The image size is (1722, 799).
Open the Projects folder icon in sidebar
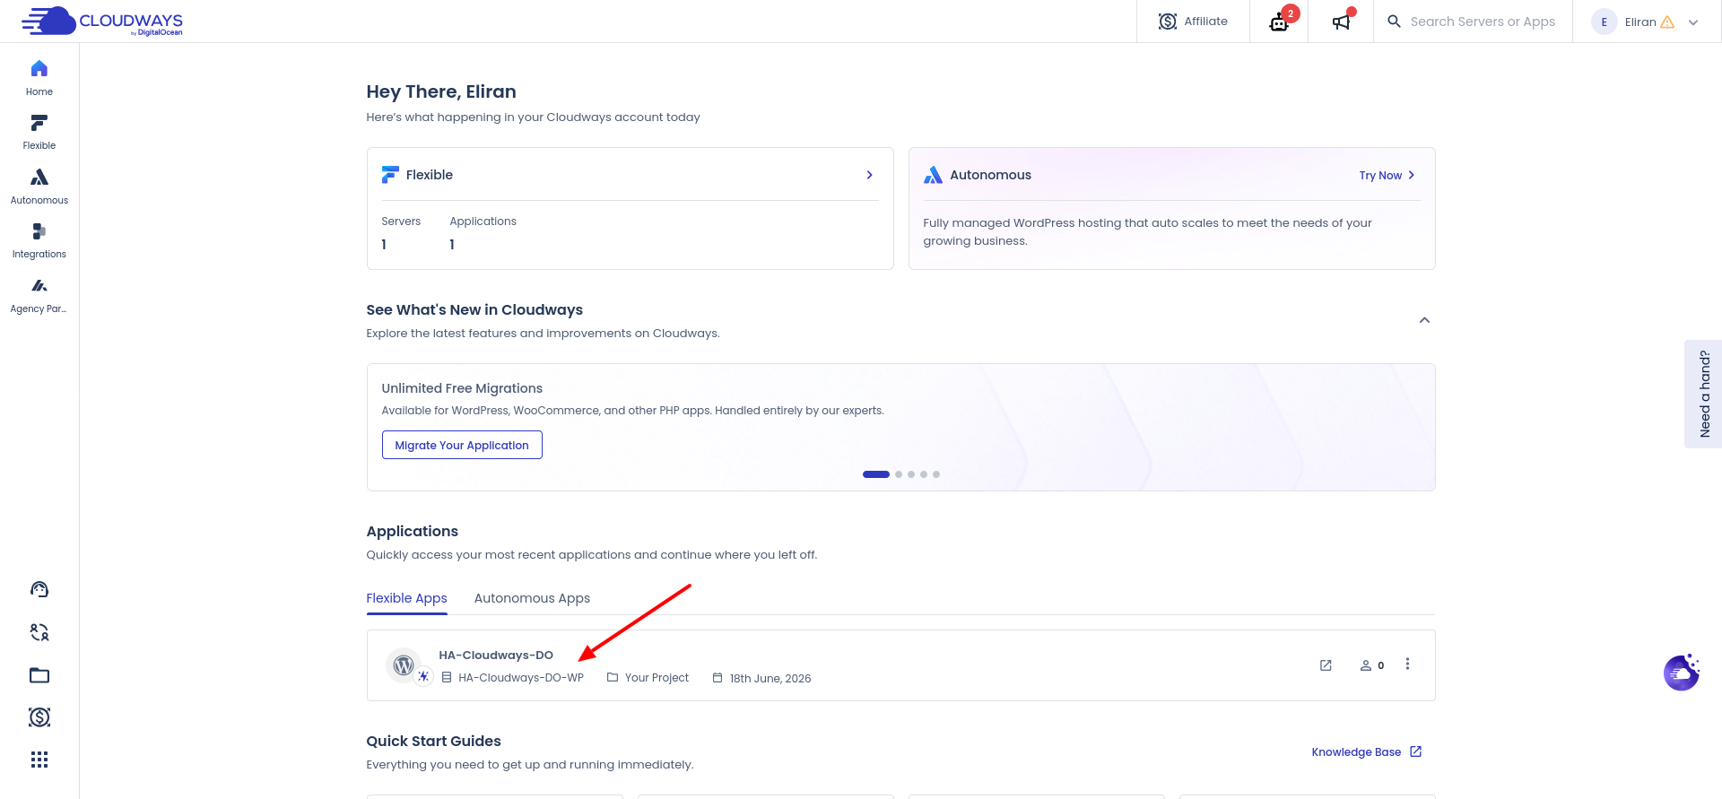coord(39,675)
